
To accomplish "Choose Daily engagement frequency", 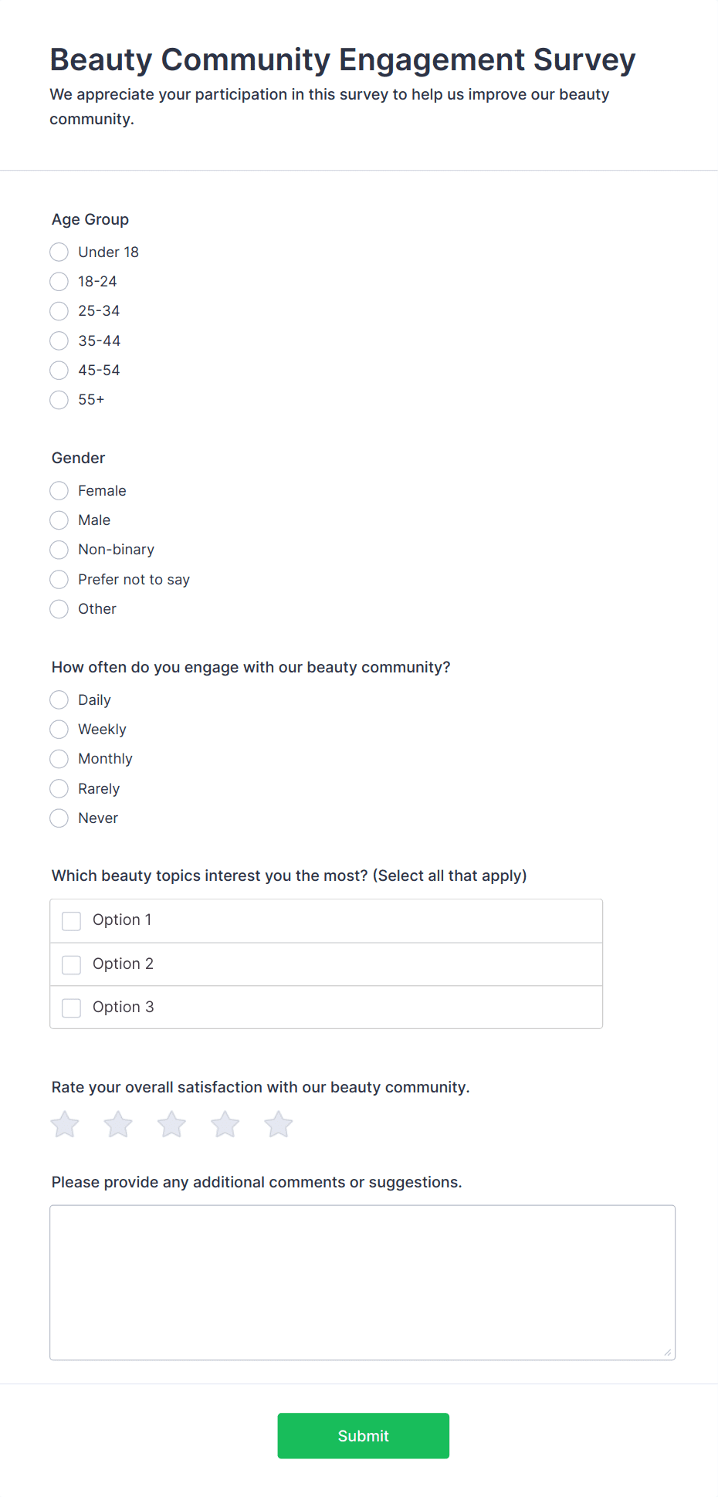I will (59, 700).
